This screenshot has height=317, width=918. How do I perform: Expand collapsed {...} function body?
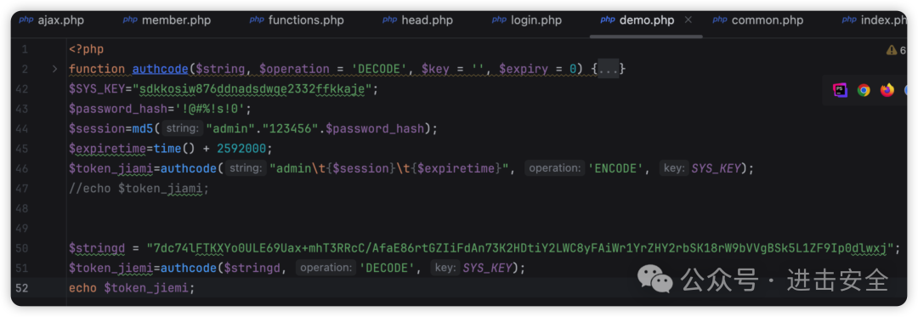pos(609,70)
